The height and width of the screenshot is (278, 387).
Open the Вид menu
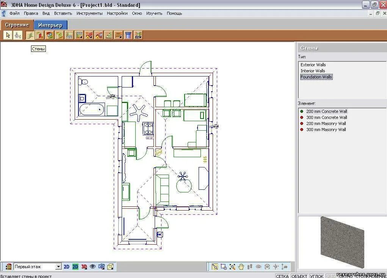(x=46, y=13)
